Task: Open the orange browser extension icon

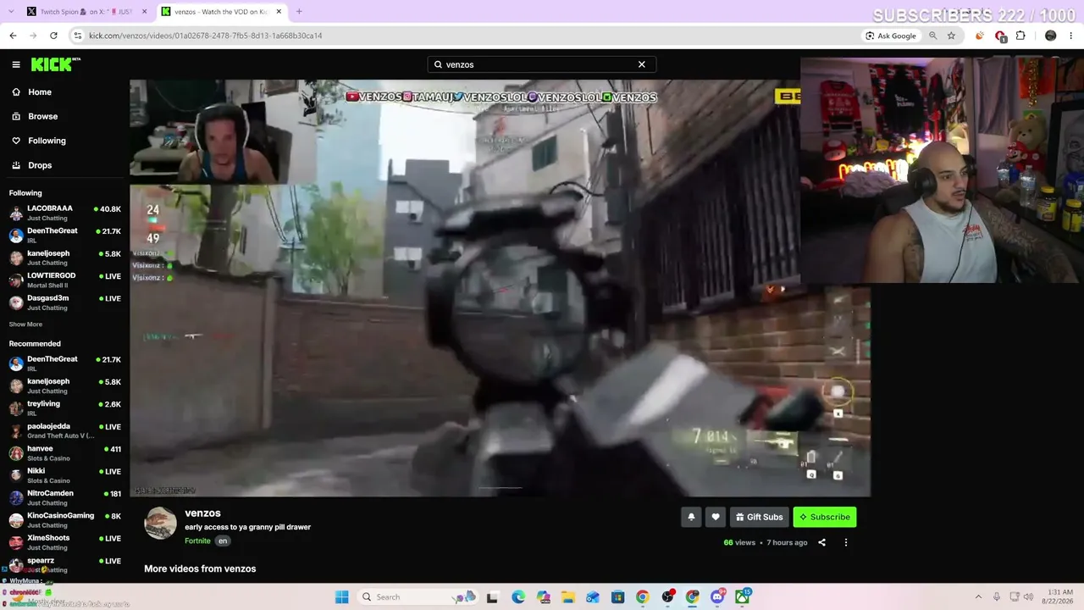Action: pyautogui.click(x=980, y=36)
